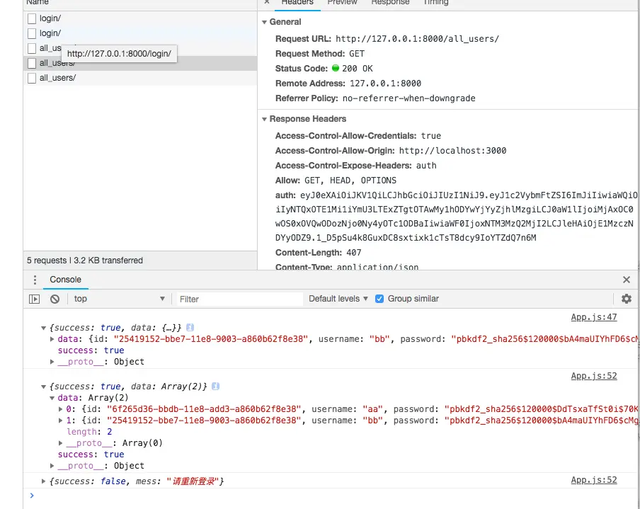Open the top JavaScript context dropdown
The image size is (640, 509).
tap(119, 299)
